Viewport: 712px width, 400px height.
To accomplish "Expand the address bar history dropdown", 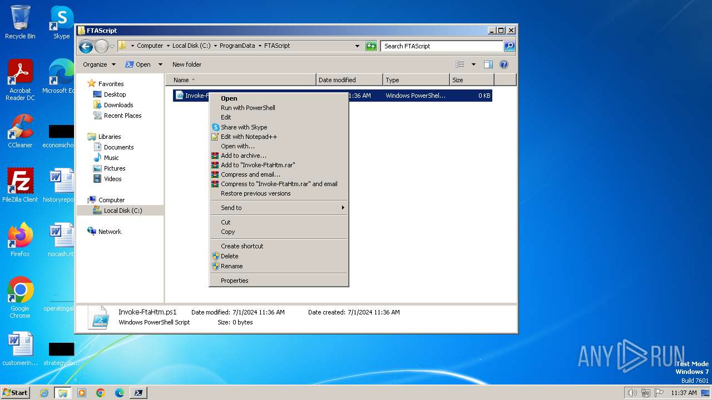I will [357, 46].
